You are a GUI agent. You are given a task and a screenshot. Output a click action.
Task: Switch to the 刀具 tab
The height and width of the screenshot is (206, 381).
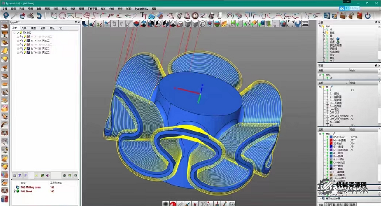click(x=24, y=28)
